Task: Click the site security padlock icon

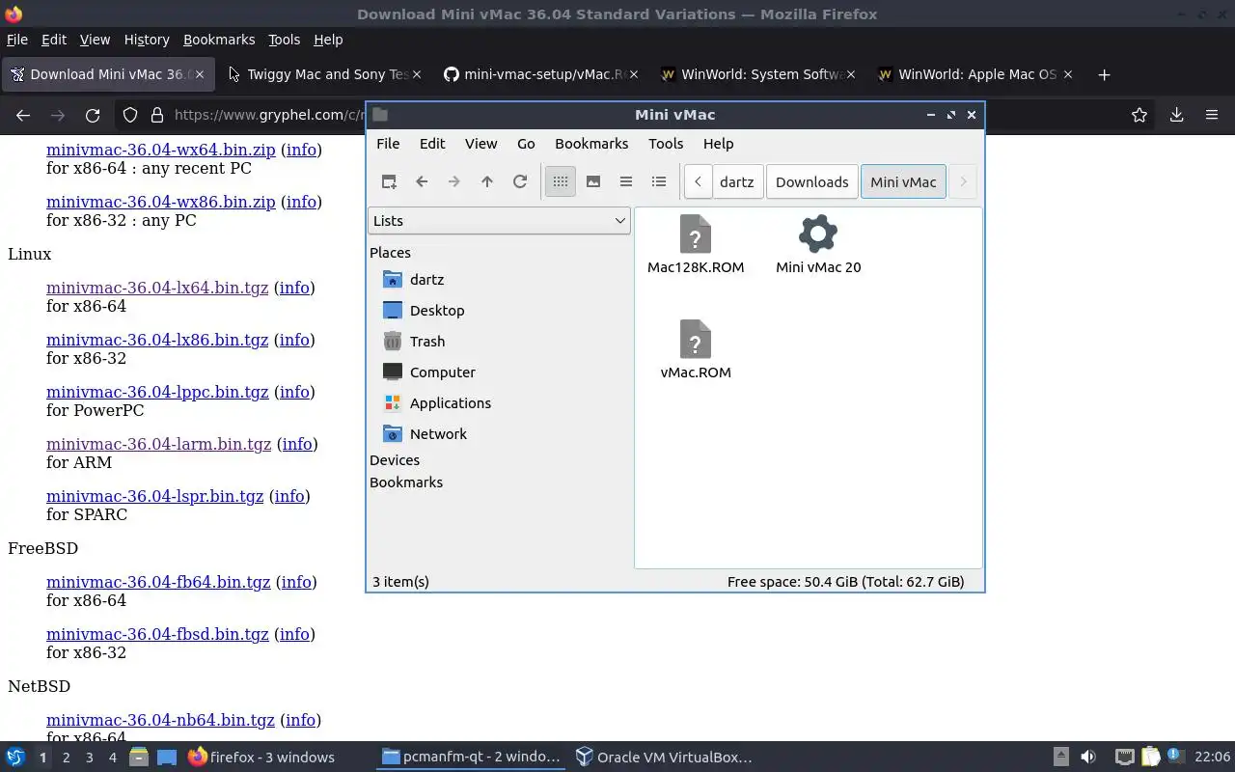Action: pyautogui.click(x=157, y=115)
